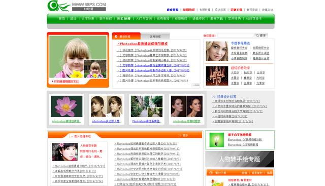Open the beauty tutorial dated 2016/4/13

pos(74,171)
